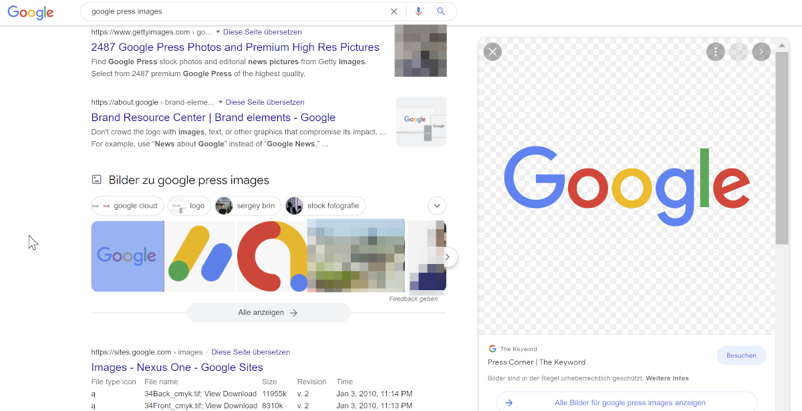Click the microphone icon to search by voice
The height and width of the screenshot is (411, 802).
[418, 11]
